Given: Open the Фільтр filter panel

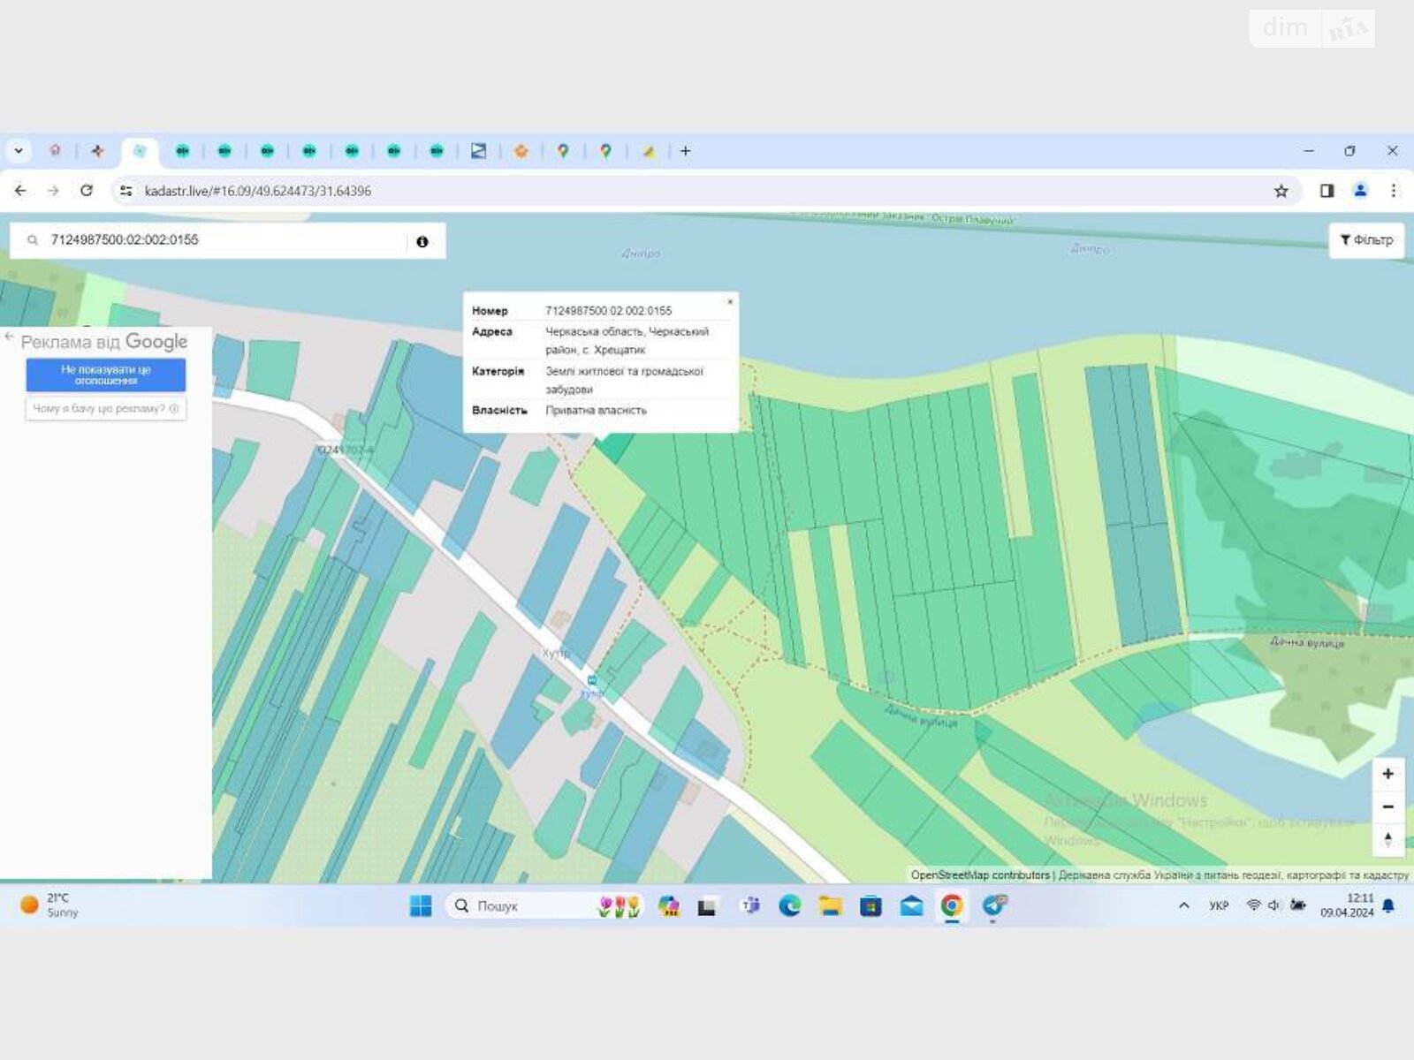Looking at the screenshot, I should 1366,240.
